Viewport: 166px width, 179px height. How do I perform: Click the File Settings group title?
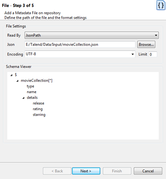pyautogui.click(x=16, y=26)
